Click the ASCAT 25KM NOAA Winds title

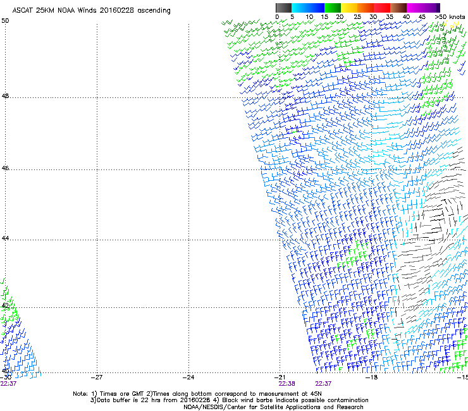click(x=91, y=11)
